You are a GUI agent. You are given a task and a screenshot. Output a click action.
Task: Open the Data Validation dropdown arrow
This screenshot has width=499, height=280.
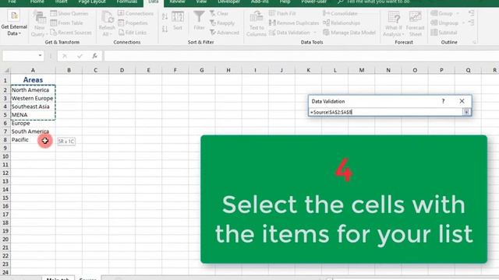[x=315, y=33]
